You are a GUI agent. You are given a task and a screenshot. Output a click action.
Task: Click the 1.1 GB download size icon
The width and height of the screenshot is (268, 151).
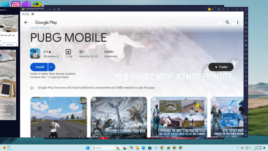tap(68, 52)
